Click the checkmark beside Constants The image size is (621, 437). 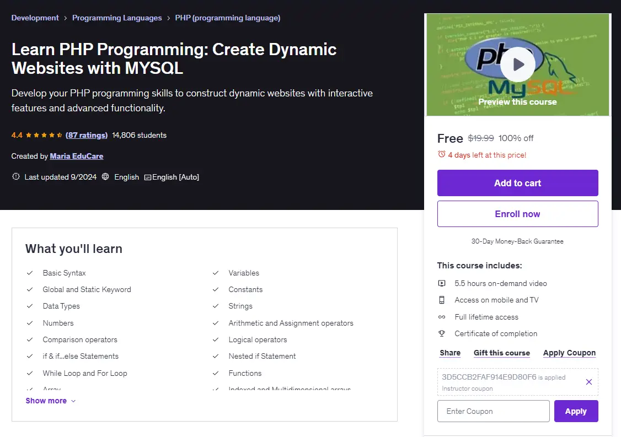pos(216,289)
